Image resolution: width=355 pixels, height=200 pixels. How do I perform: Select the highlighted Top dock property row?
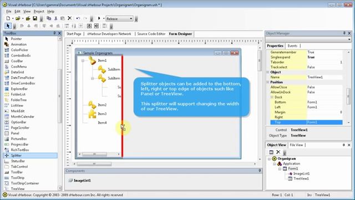(306, 122)
